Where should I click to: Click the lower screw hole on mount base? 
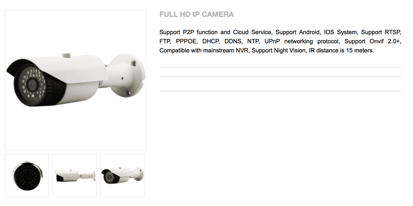point(127,92)
